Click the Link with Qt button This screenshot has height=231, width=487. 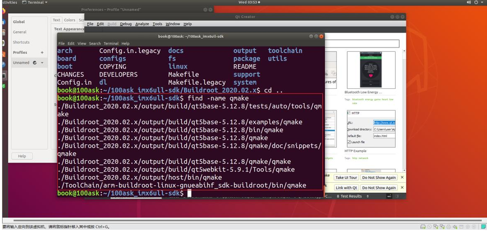click(x=346, y=188)
